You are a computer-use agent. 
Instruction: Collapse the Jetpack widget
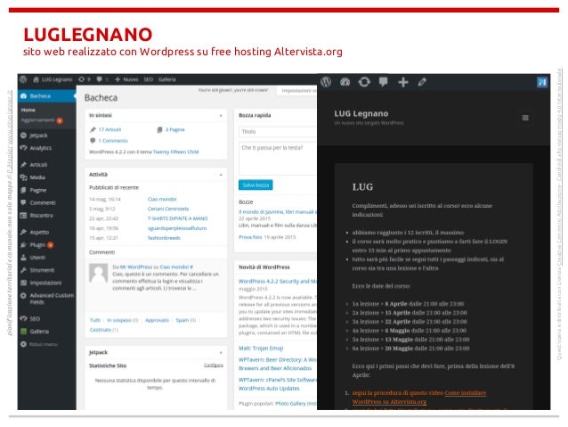221,352
